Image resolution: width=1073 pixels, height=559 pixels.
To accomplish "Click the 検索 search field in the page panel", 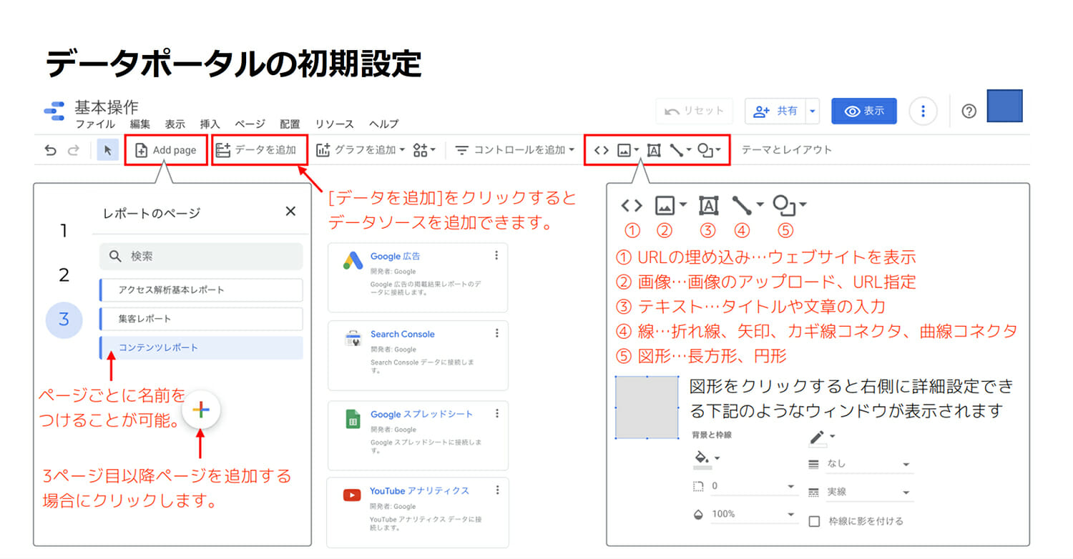I will click(201, 256).
